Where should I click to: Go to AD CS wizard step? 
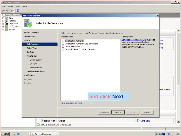pos(27,40)
